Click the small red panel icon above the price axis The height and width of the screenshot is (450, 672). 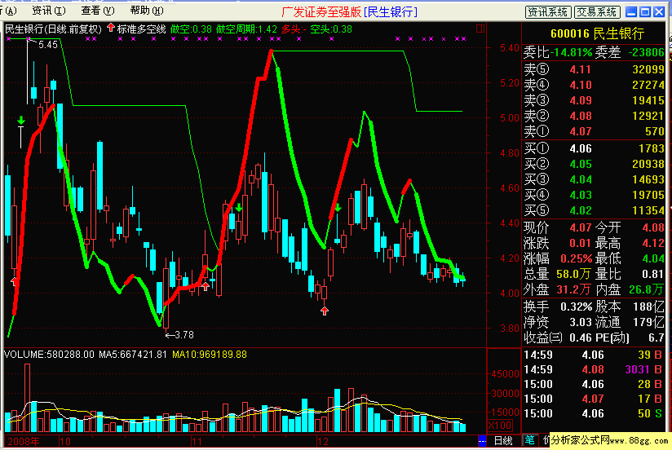pyautogui.click(x=480, y=29)
